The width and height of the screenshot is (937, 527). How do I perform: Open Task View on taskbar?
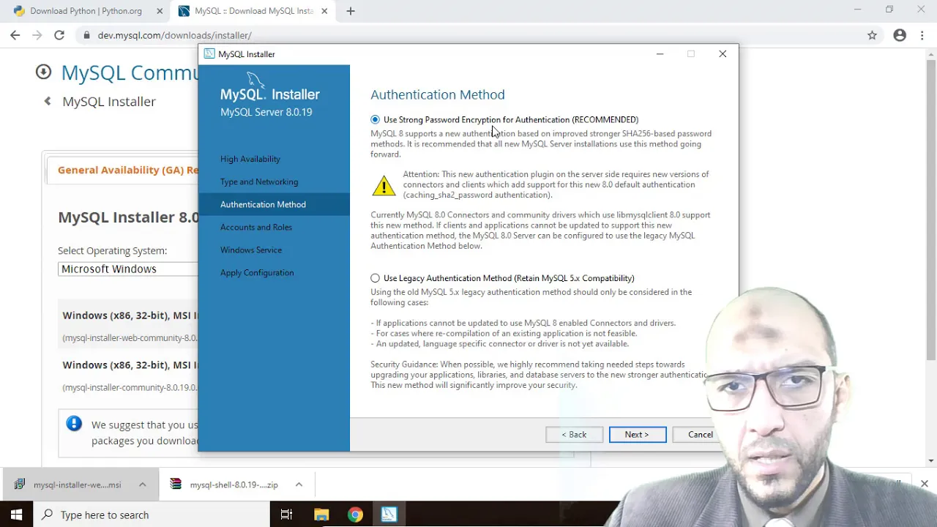(x=286, y=515)
